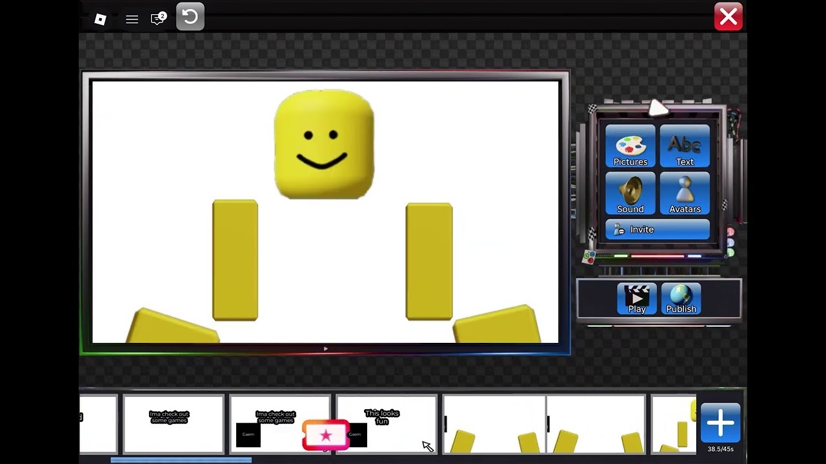The image size is (826, 464).
Task: Open the Pictures panel
Action: tap(630, 146)
